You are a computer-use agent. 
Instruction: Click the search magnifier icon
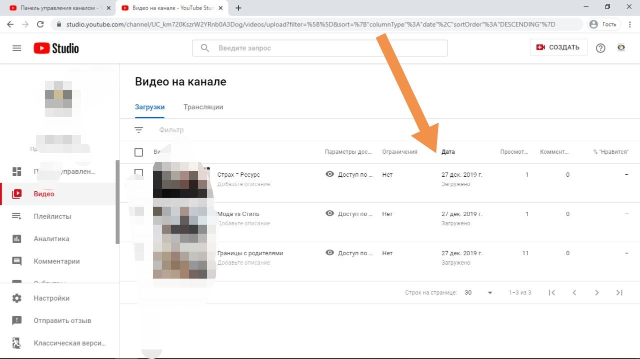[x=205, y=48]
